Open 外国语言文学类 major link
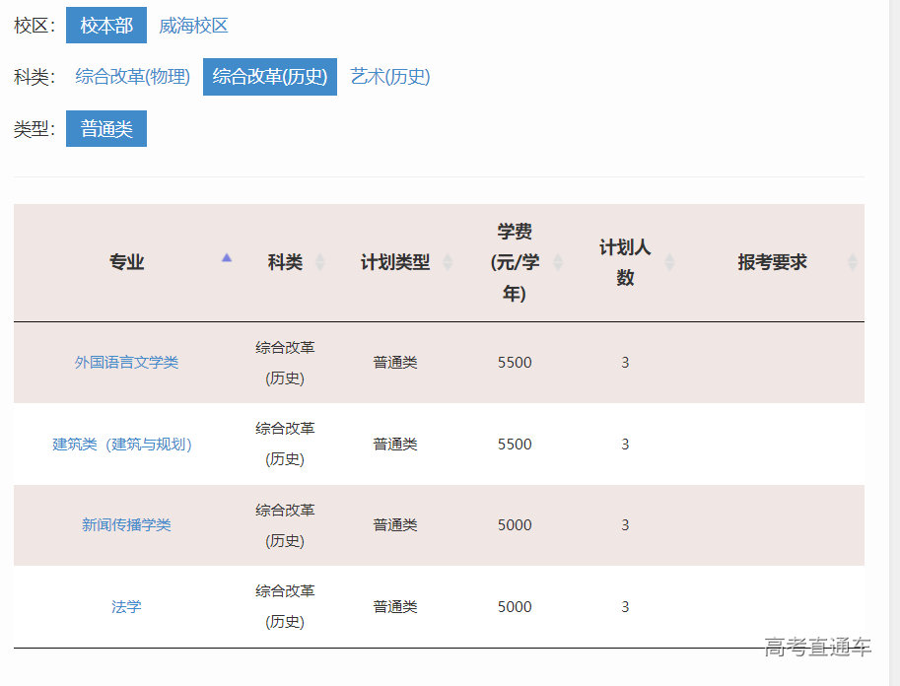 (x=126, y=363)
